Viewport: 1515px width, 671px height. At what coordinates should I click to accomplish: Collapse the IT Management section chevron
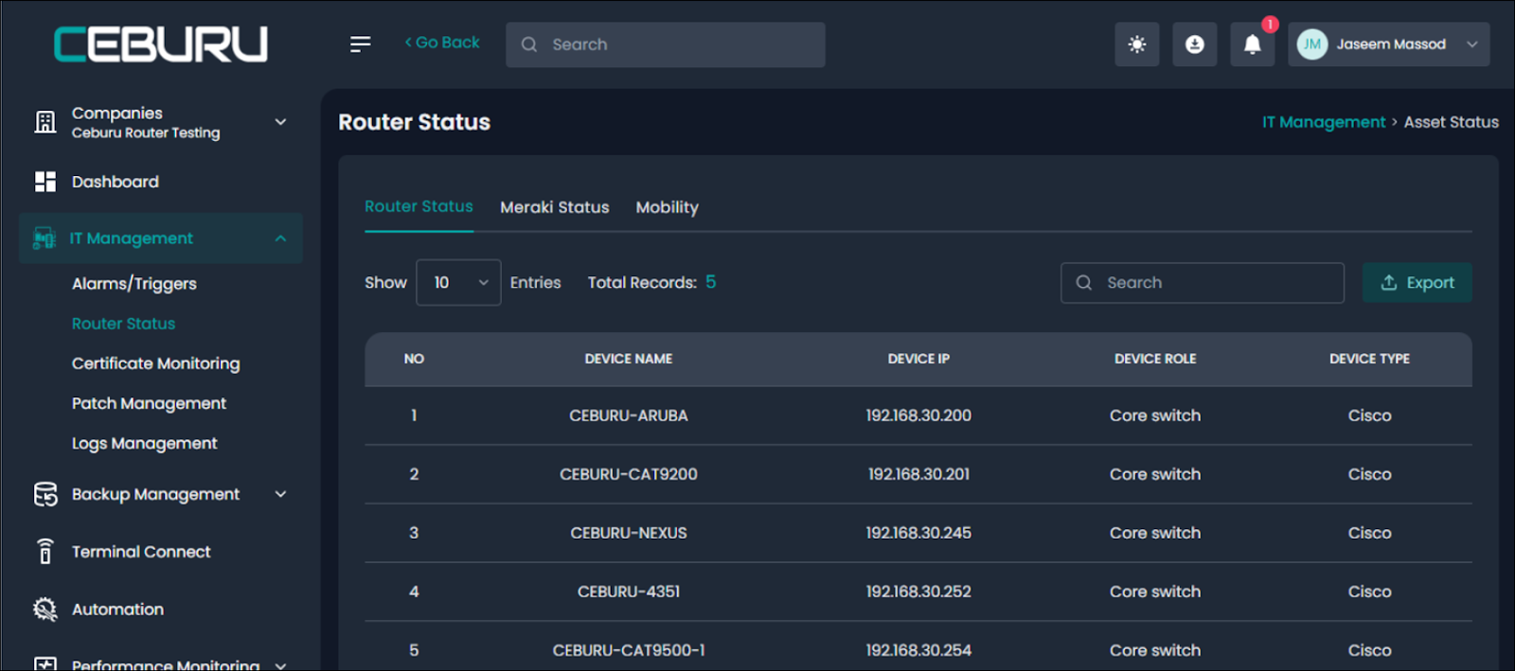(x=280, y=238)
